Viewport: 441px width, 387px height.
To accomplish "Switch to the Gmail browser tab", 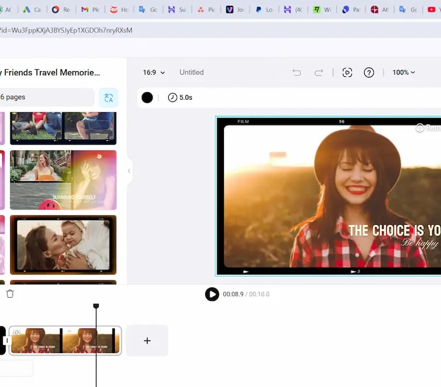I will (90, 10).
